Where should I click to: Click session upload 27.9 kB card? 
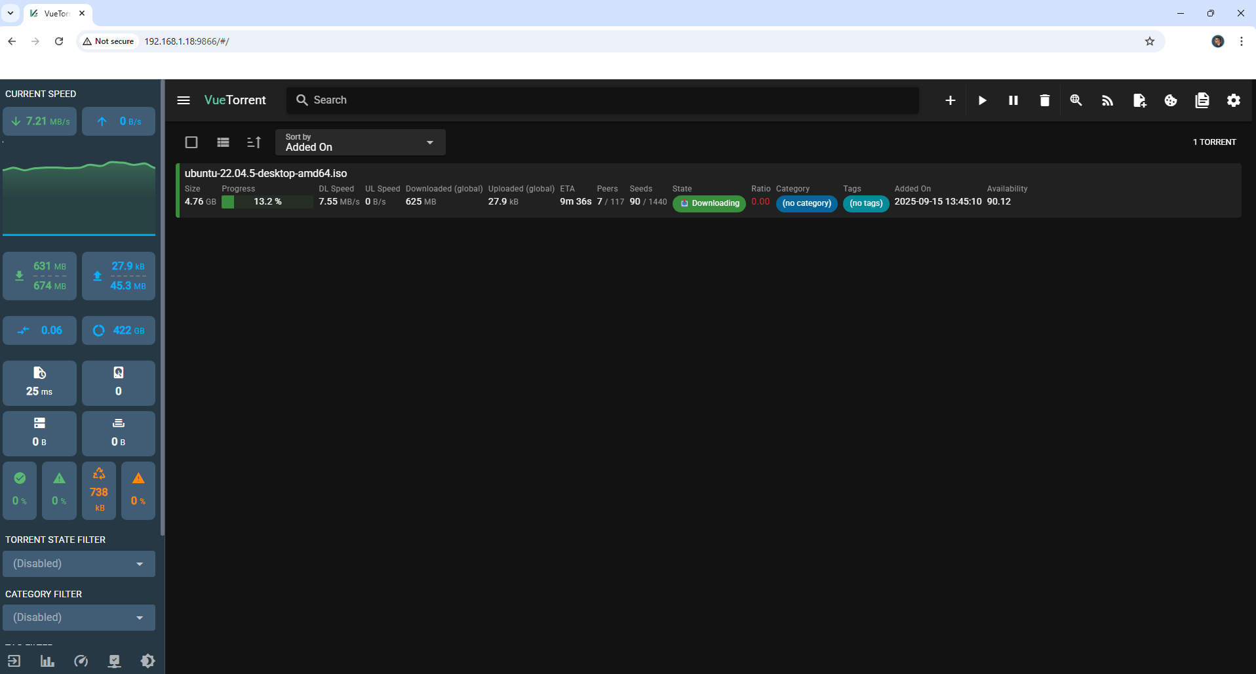click(x=119, y=276)
